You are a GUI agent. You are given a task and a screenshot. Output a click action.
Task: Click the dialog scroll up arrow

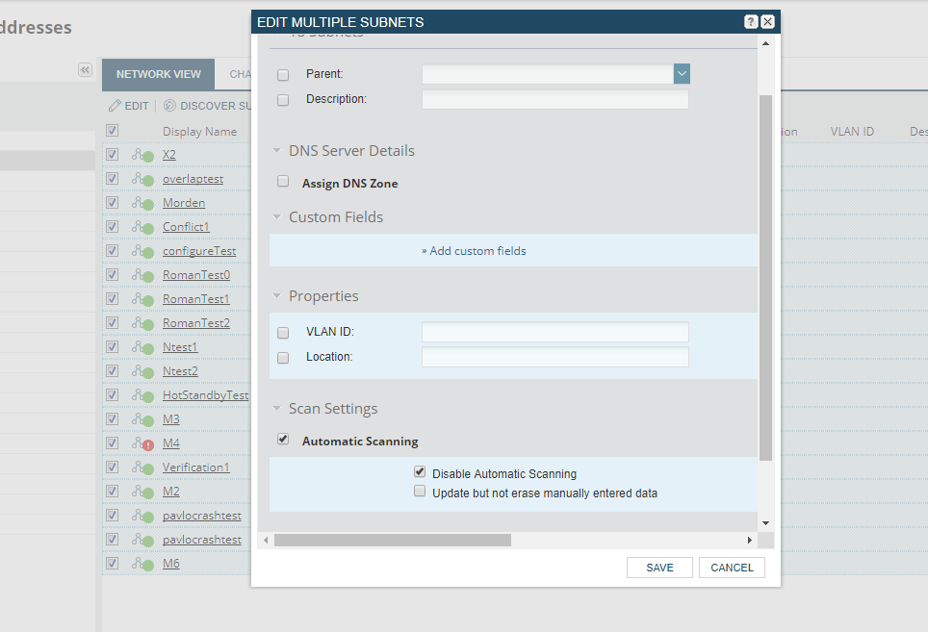(765, 43)
